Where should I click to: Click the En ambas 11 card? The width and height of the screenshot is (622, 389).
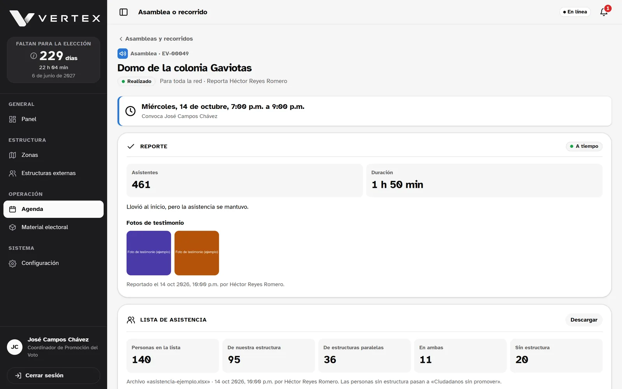[461, 356]
